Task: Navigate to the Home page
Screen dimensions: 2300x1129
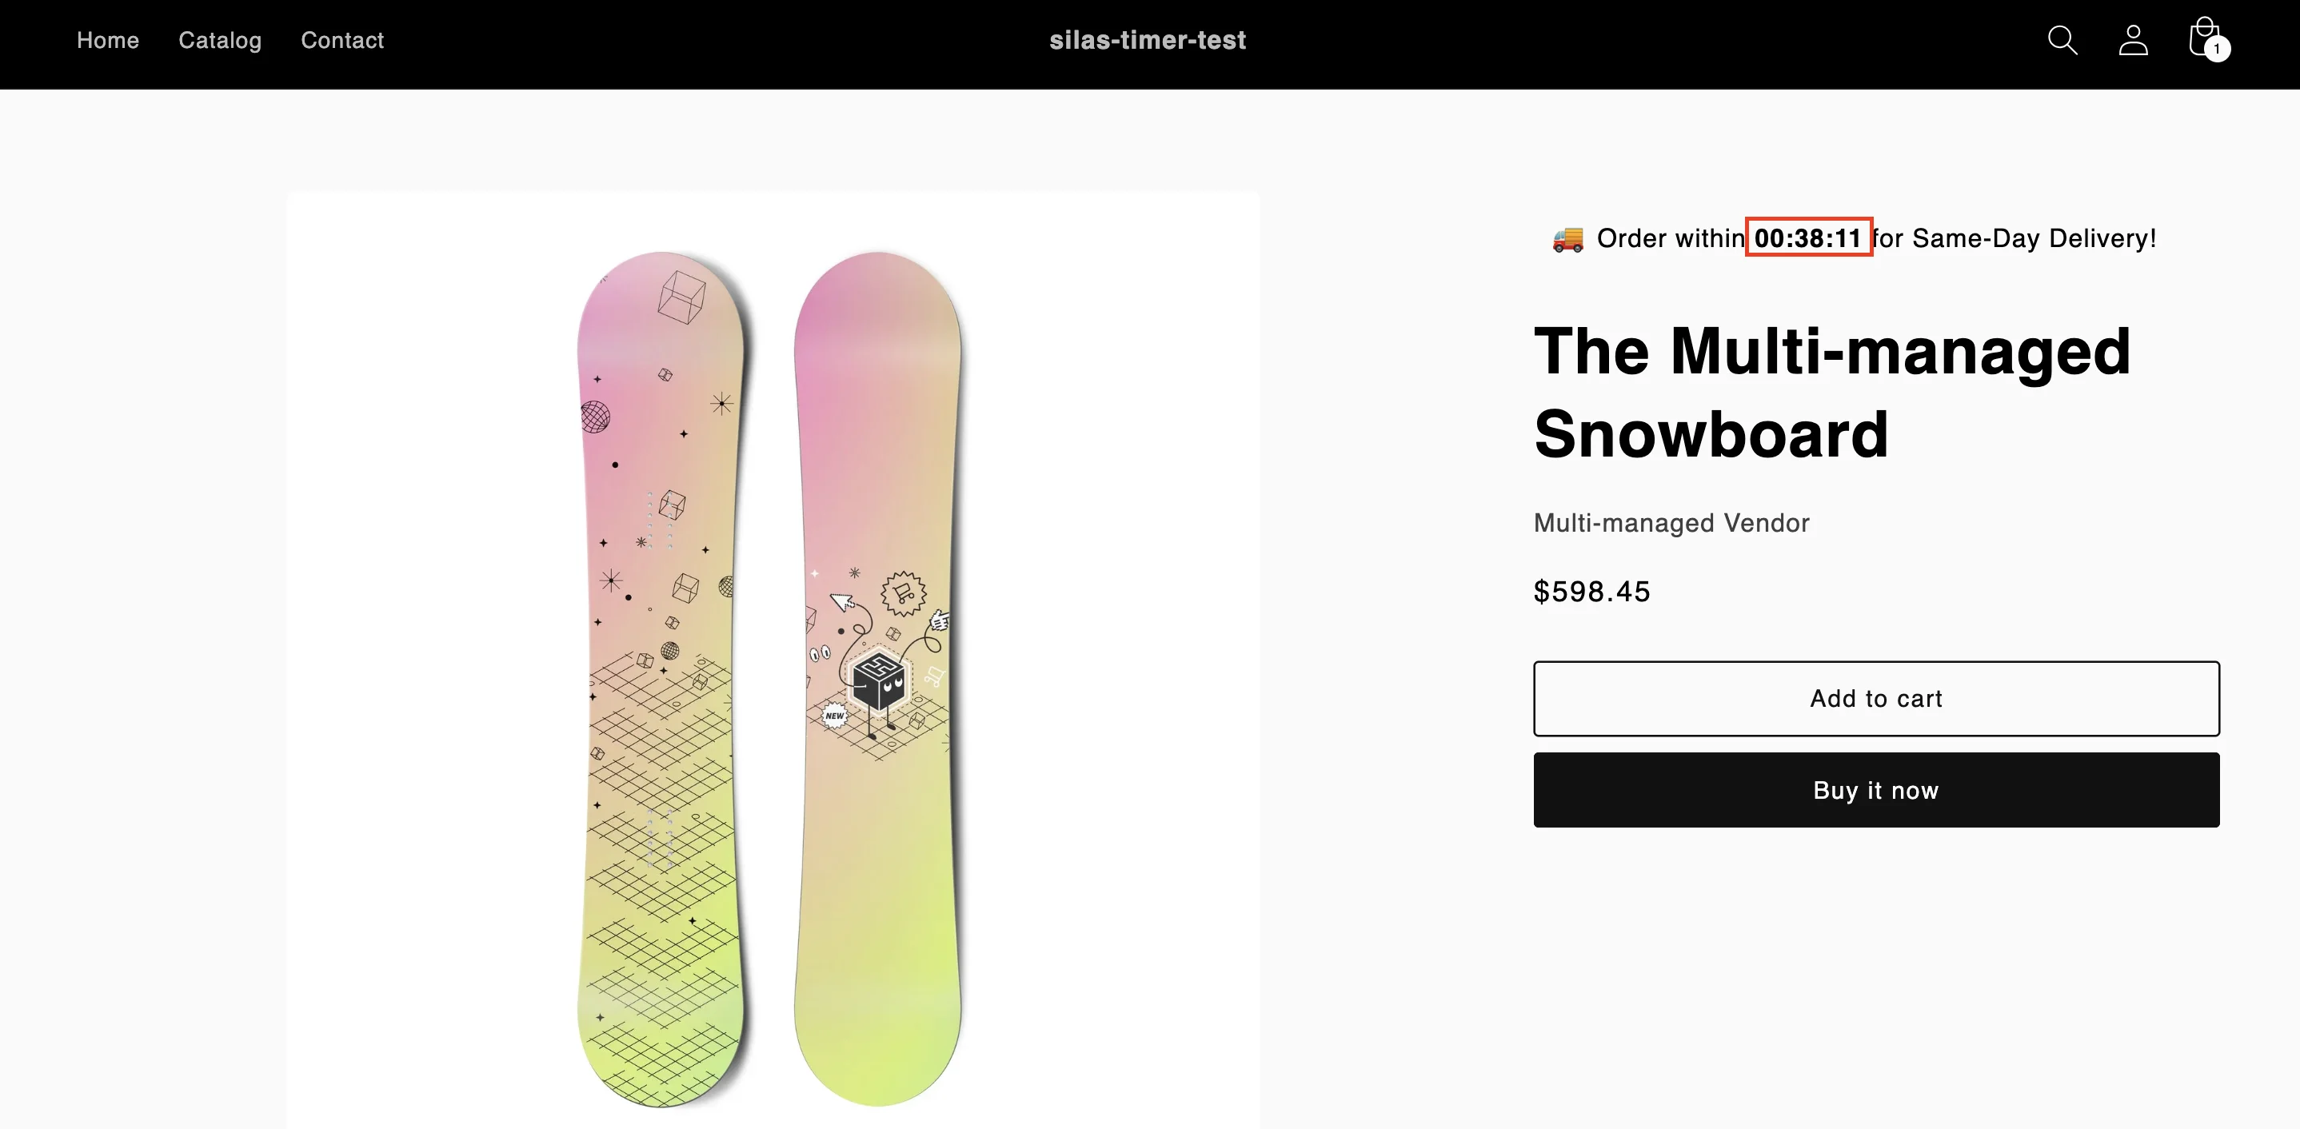Action: [107, 40]
